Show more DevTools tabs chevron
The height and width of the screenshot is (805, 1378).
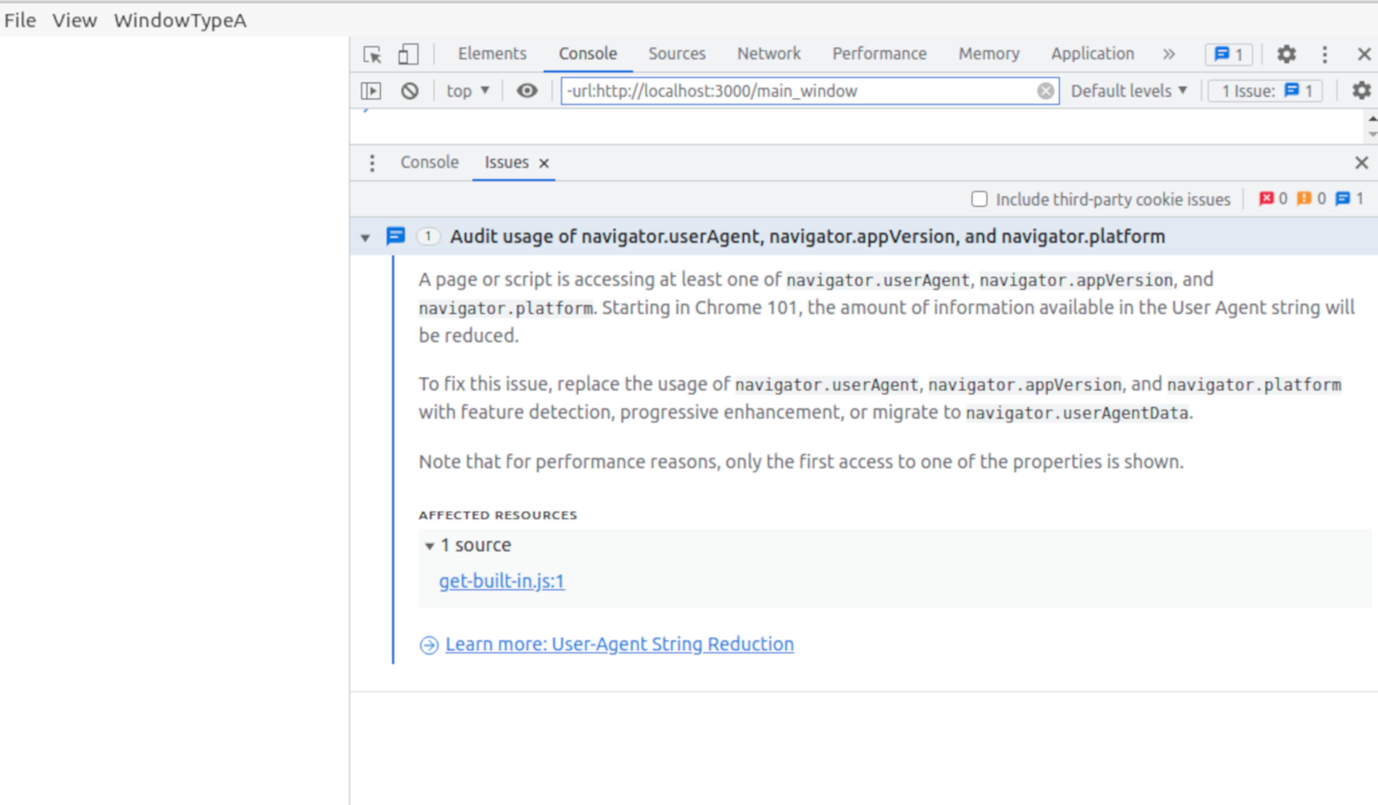(x=1169, y=55)
